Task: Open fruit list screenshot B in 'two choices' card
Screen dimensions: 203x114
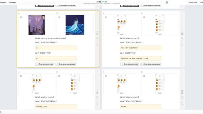Action: click(x=160, y=25)
